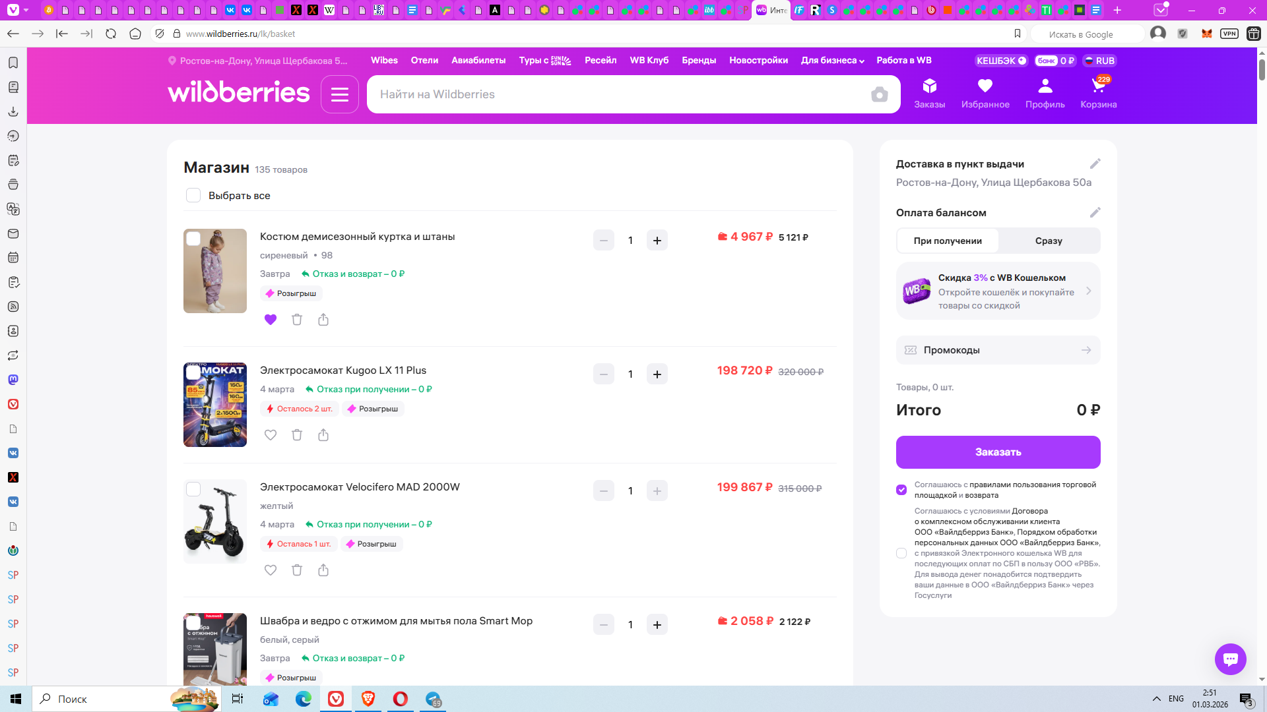Expand the WB Кошелёк discount banner
Image resolution: width=1267 pixels, height=712 pixels.
(998, 291)
